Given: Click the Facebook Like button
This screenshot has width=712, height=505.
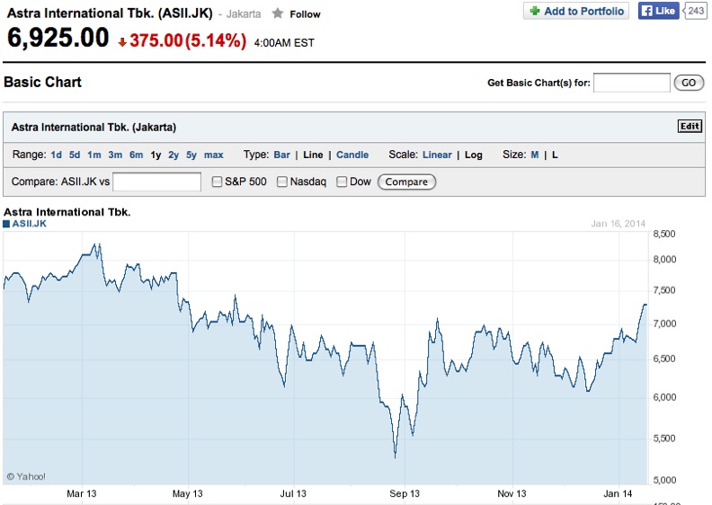Looking at the screenshot, I should 658,11.
